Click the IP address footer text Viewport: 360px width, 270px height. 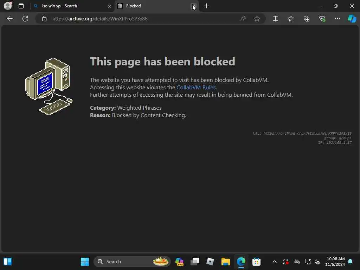click(335, 143)
